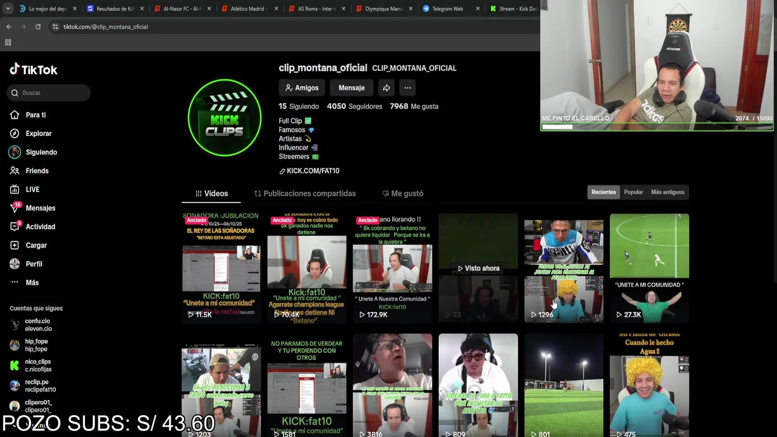The height and width of the screenshot is (437, 777).
Task: Open pinned video with 11.5K views
Action: click(x=221, y=267)
